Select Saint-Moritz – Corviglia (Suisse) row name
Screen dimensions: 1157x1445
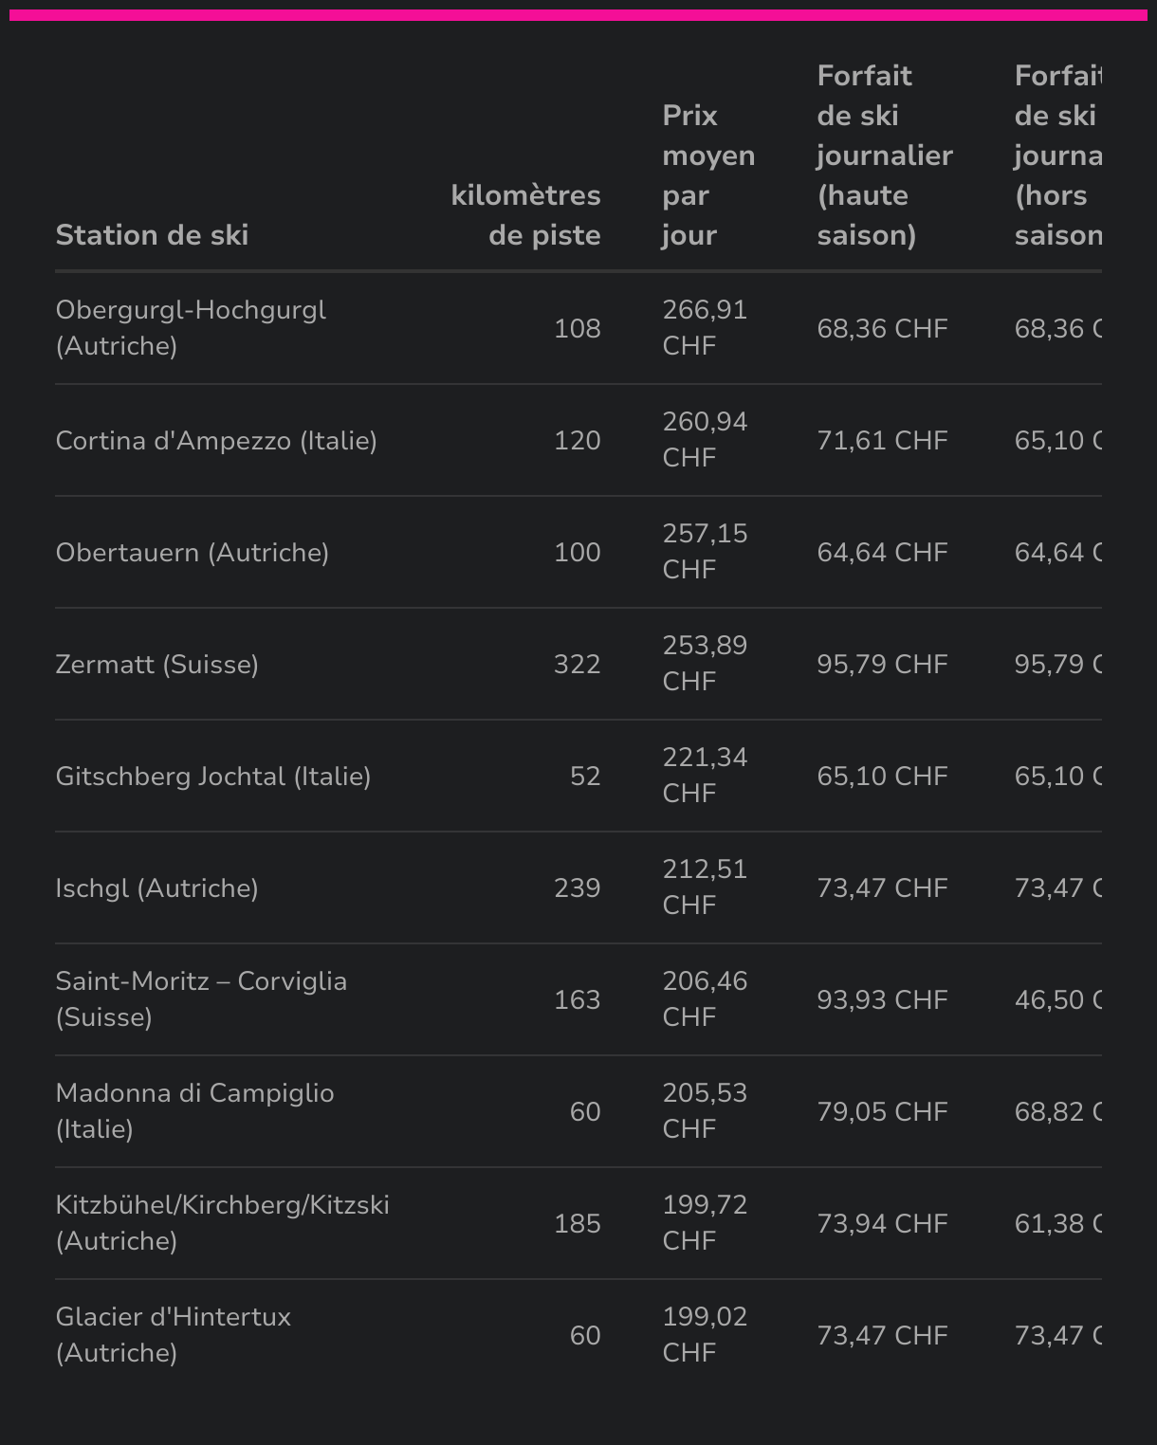coord(201,999)
